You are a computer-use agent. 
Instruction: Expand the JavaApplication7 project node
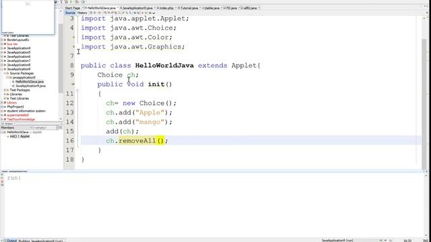point(2,61)
